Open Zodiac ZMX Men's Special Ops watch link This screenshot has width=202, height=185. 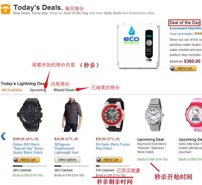(28, 148)
